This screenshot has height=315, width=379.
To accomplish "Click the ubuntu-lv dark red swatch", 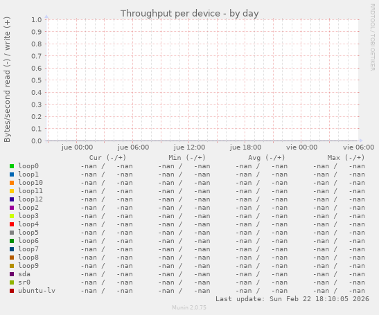I will (12, 291).
